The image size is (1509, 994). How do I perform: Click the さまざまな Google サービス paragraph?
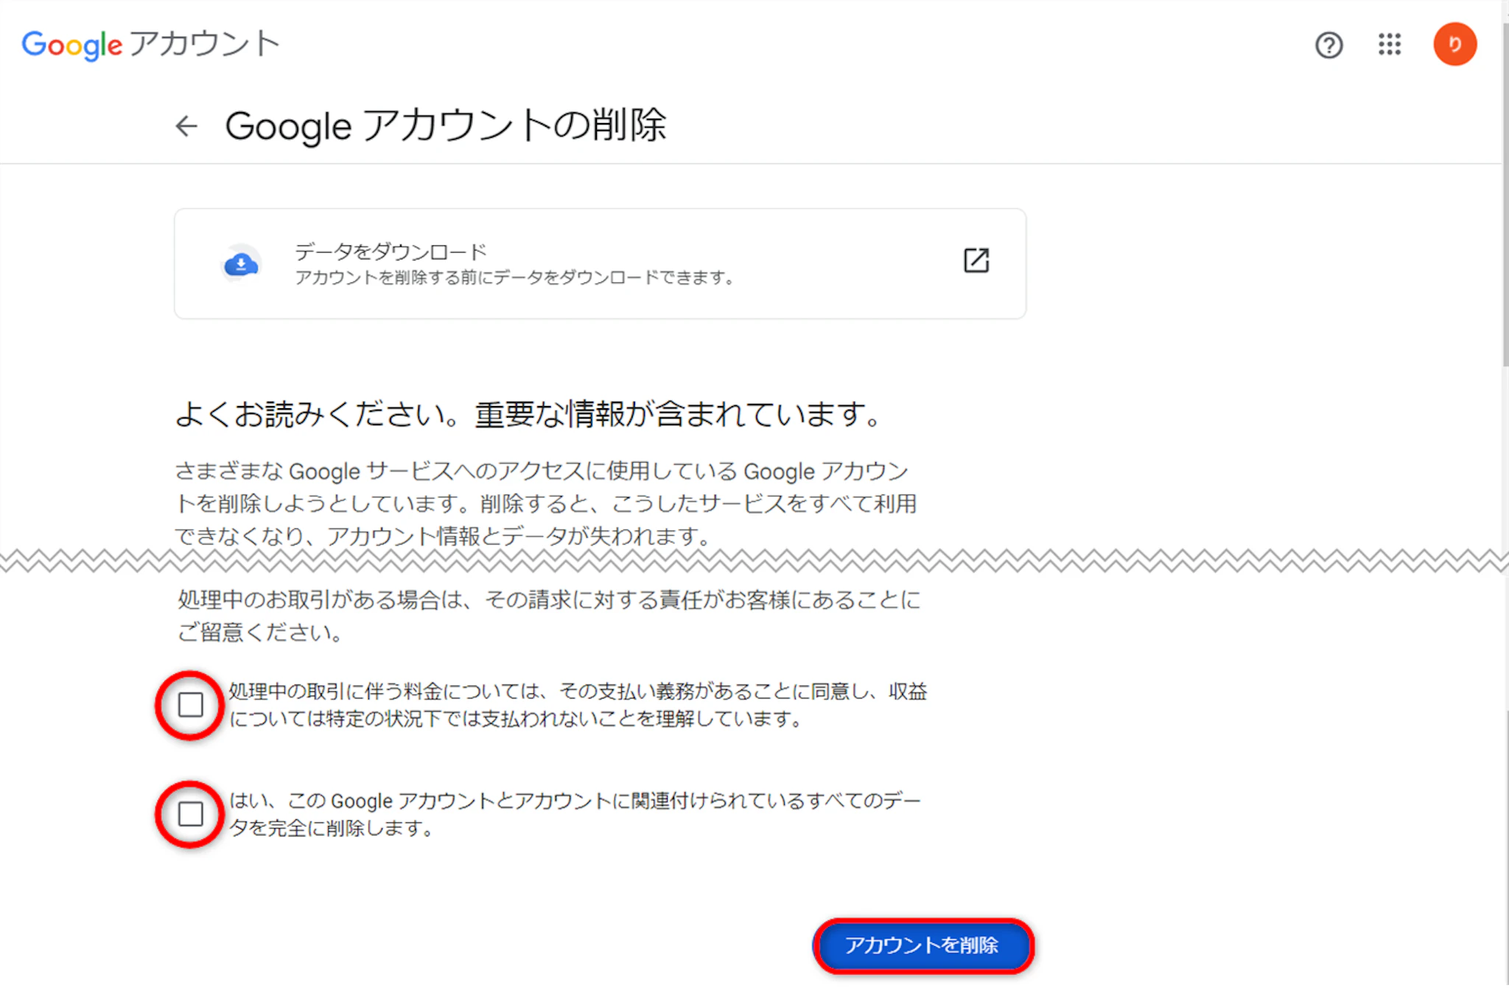(x=545, y=503)
